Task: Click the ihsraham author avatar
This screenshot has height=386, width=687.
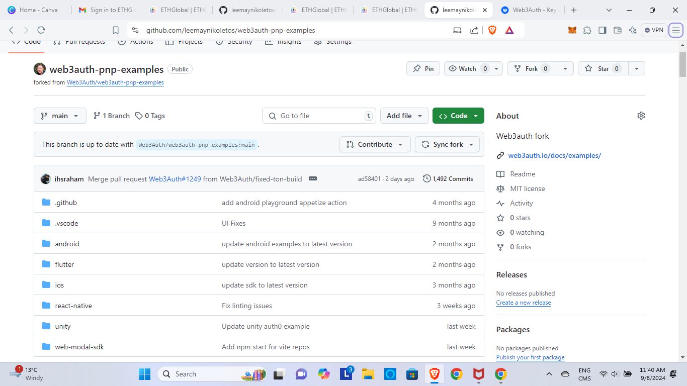Action: click(x=46, y=179)
